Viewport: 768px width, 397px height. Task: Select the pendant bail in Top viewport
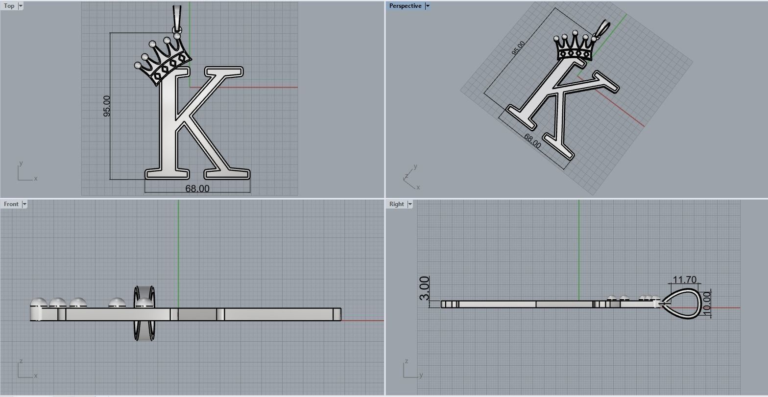177,19
